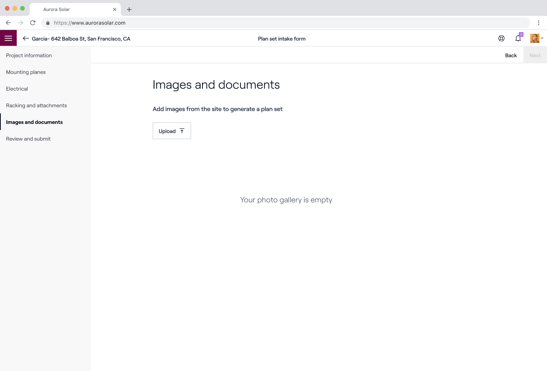Open the help lifebuoy icon
This screenshot has width=547, height=371.
501,38
